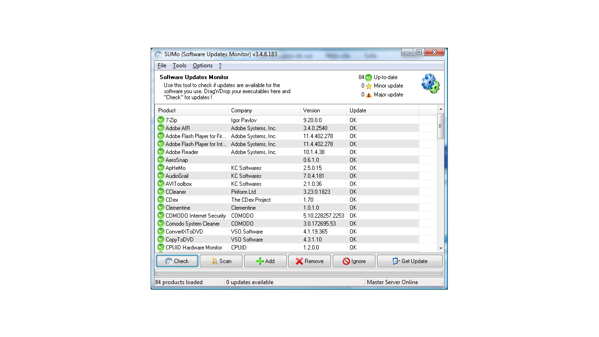The height and width of the screenshot is (337, 599).
Task: Start a Scan for installed software
Action: coord(221,261)
